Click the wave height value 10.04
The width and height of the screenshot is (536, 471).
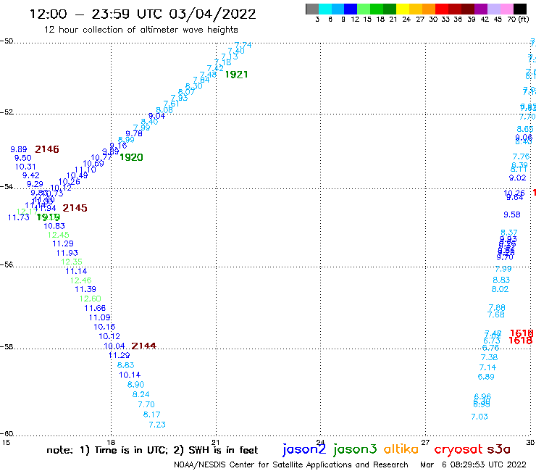point(114,346)
